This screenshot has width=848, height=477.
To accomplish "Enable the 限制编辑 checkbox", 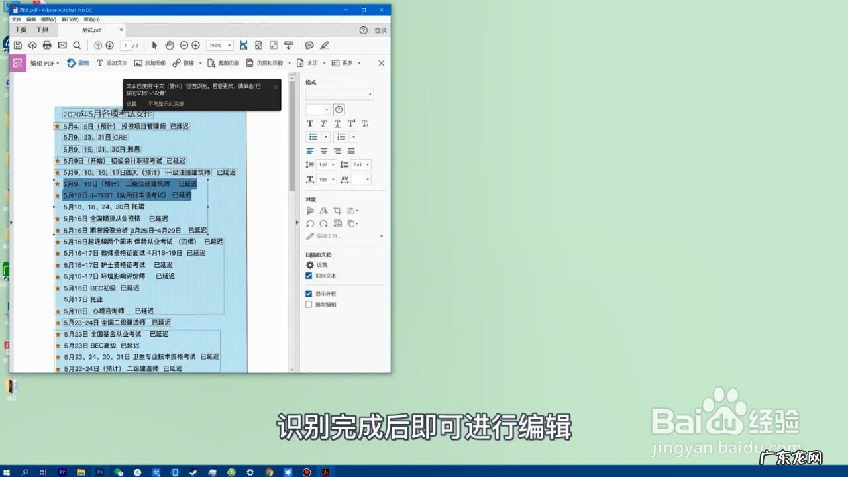I will (308, 304).
